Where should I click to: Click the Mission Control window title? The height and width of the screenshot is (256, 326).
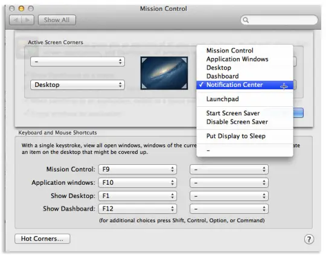(164, 8)
